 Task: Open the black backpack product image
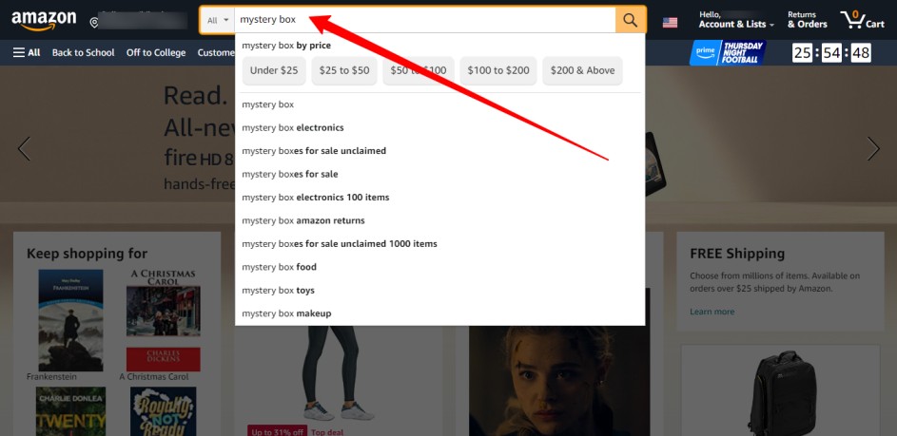(782, 392)
